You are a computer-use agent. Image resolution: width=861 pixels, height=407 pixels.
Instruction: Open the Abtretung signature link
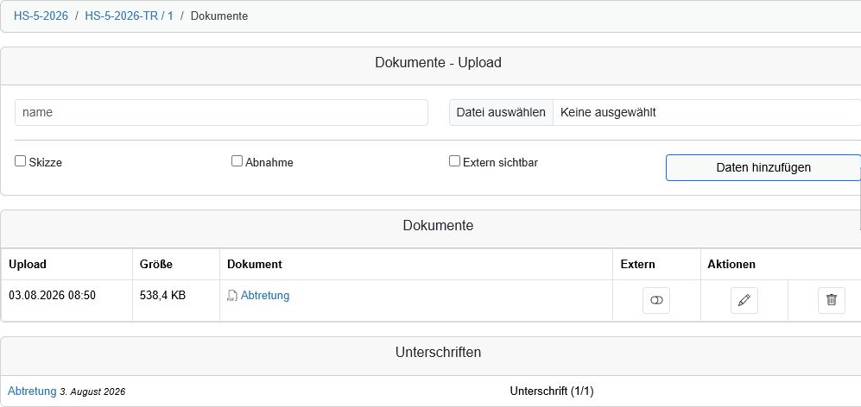pos(32,391)
